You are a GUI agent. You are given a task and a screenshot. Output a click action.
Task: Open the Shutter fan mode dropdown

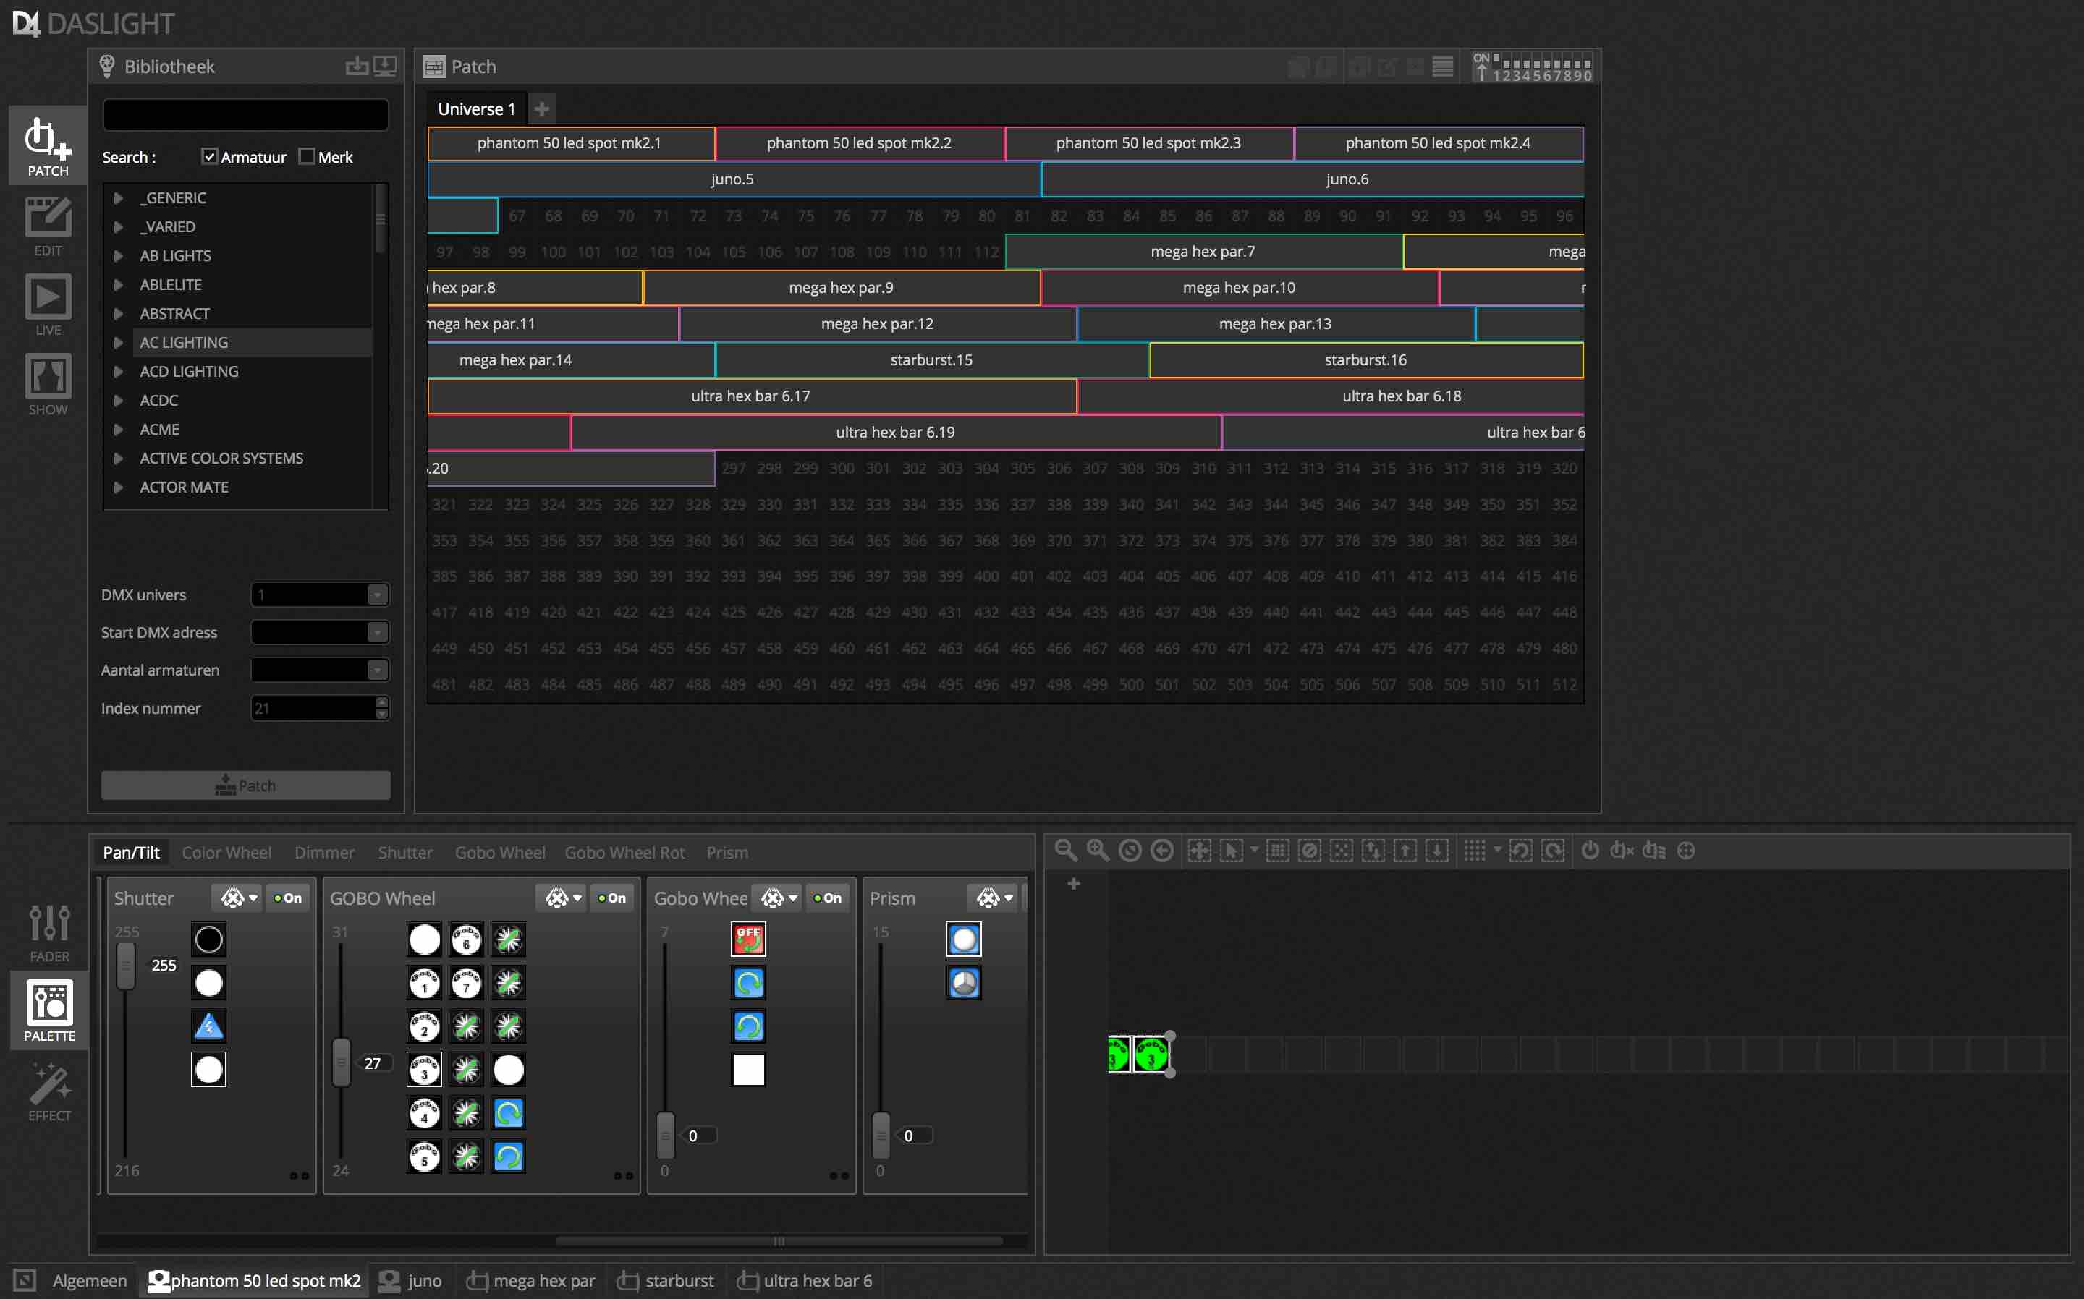point(237,898)
